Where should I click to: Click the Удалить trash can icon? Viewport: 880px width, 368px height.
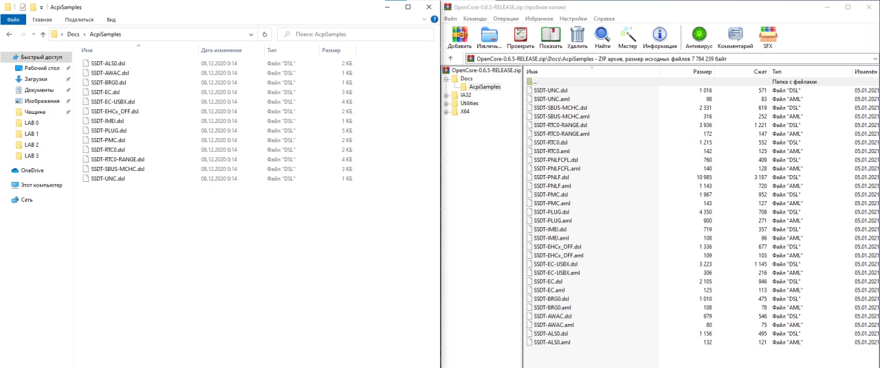click(x=577, y=34)
